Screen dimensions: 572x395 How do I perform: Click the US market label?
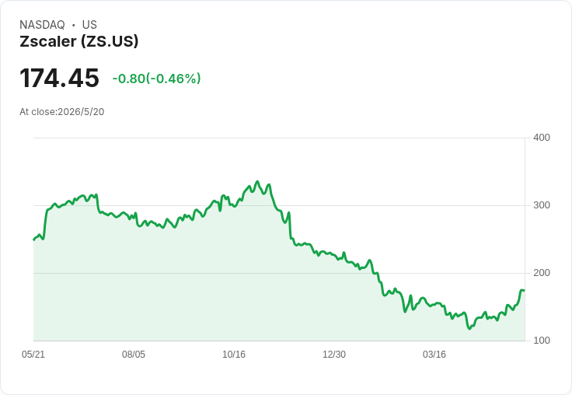pos(89,25)
